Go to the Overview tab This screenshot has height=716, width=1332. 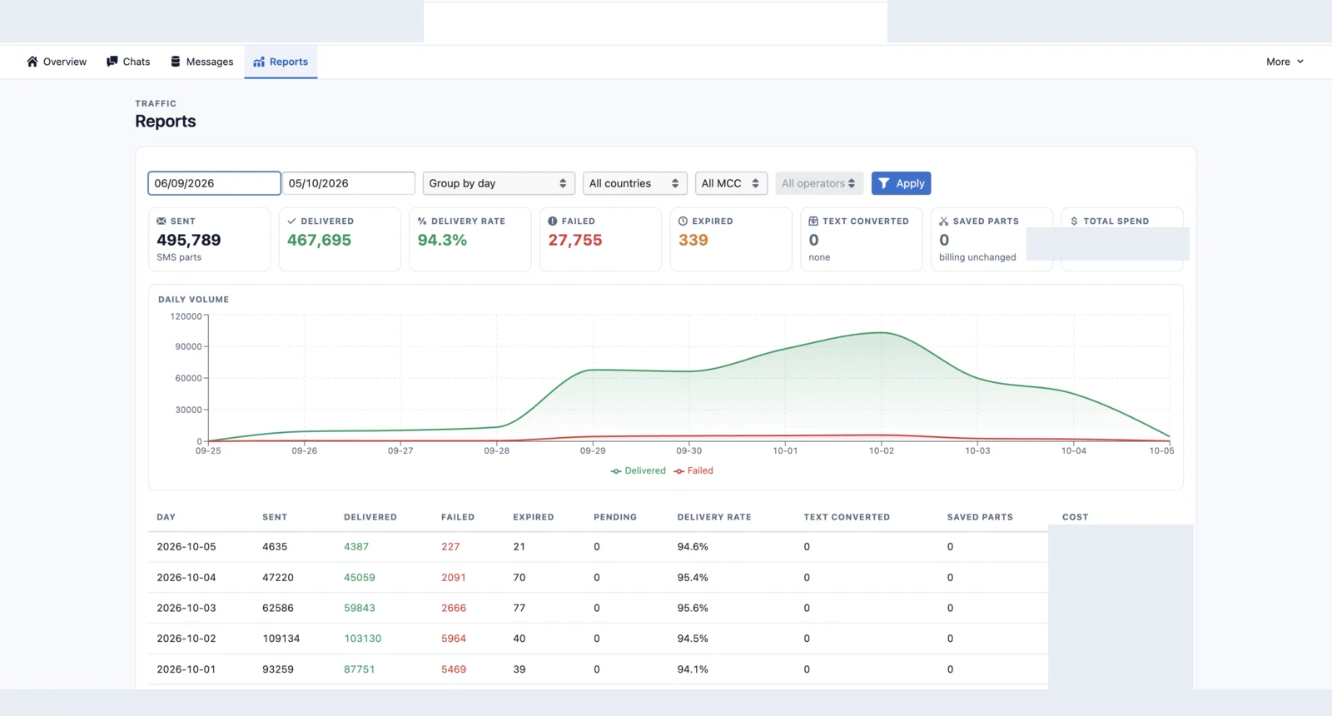(57, 62)
